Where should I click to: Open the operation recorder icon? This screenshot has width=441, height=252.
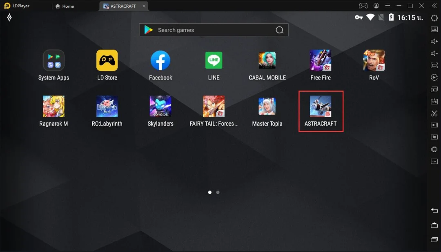pyautogui.click(x=434, y=77)
